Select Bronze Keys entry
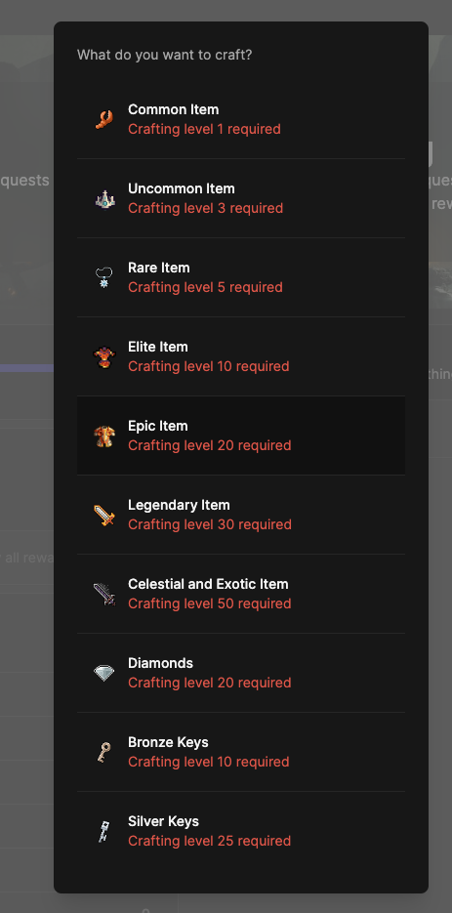This screenshot has width=452, height=913. (x=241, y=753)
